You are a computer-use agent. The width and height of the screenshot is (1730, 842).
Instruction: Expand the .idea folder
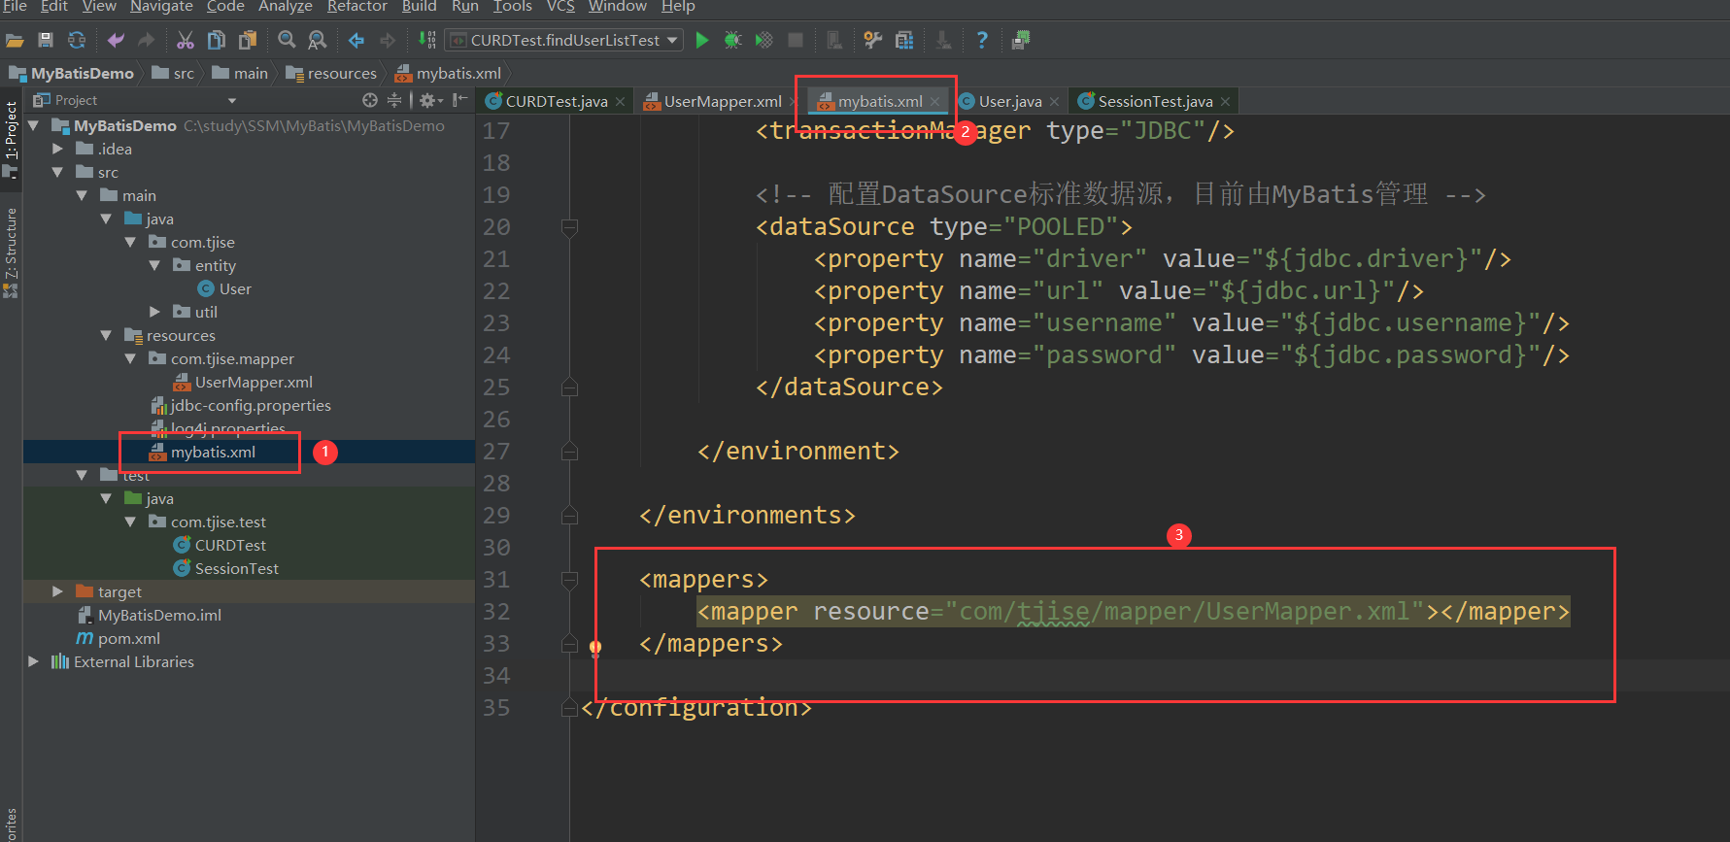58,149
